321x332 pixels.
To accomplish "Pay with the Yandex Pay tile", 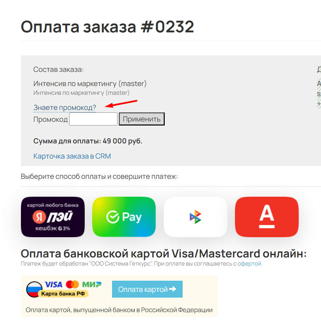I will [x=53, y=217].
